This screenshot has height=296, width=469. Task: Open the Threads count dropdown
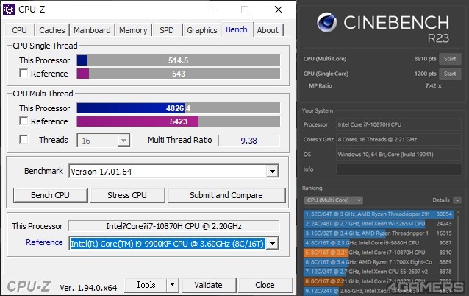123,140
